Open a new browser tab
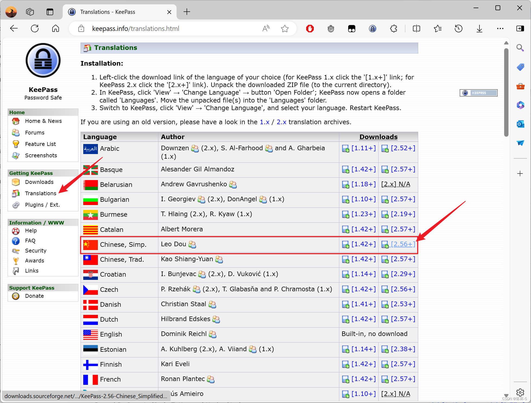Screen dimensions: 531x403 click(x=187, y=12)
